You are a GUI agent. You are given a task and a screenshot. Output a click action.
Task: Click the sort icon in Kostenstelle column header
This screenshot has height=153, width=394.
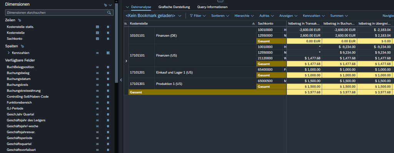pyautogui.click(x=253, y=24)
